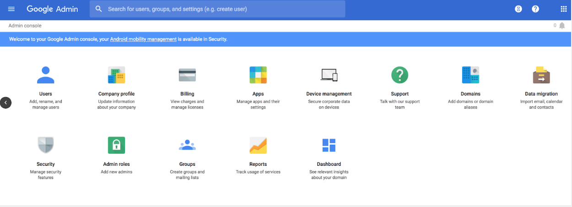Click 'Add, rename, and manage users' text
The width and height of the screenshot is (572, 207).
click(46, 104)
